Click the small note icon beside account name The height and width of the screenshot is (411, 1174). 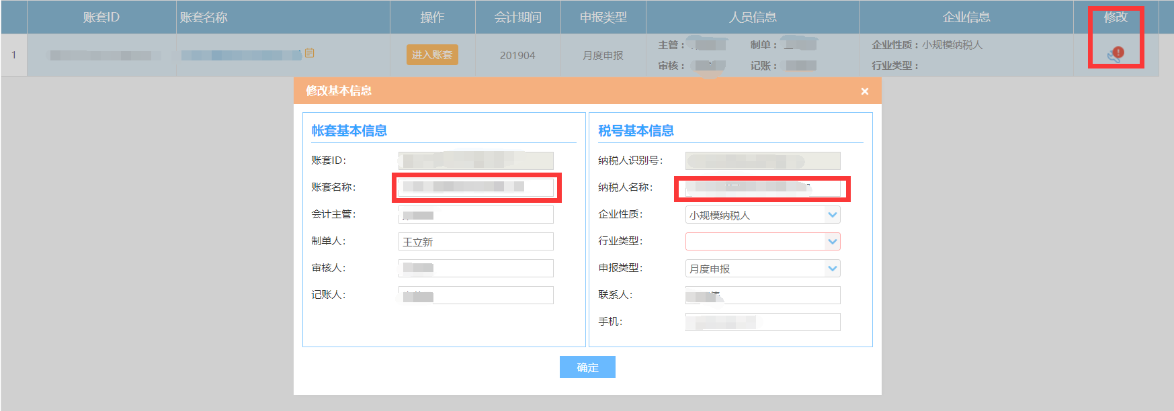[x=309, y=53]
